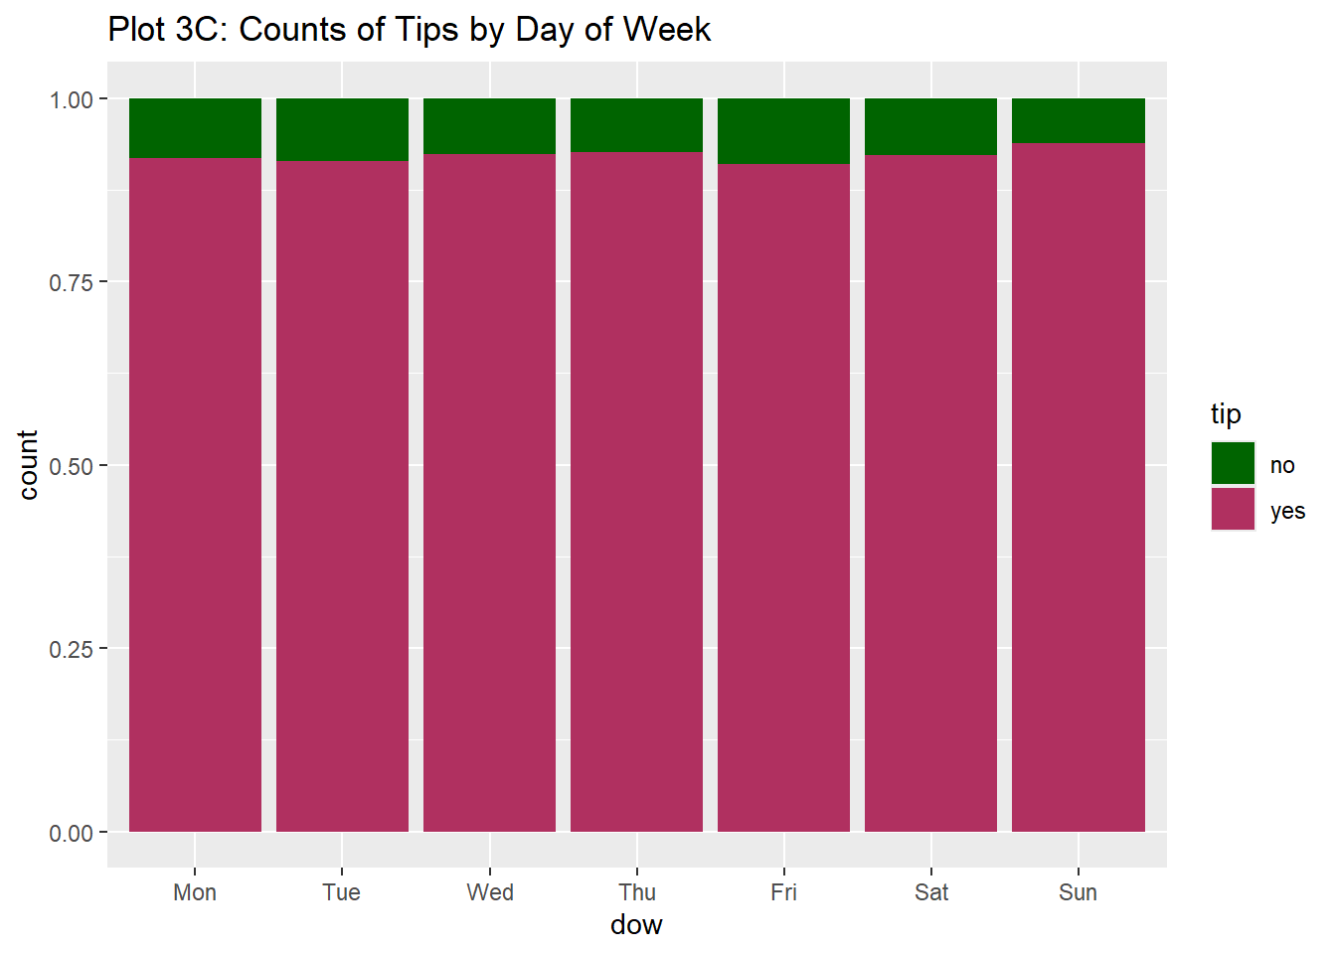Pick the green top of Wednesday's bar
The width and height of the screenshot is (1336, 954).
489,126
